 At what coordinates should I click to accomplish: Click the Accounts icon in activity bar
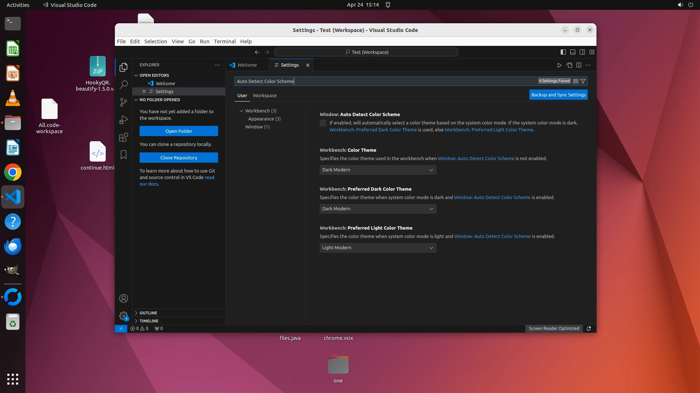pos(124,299)
